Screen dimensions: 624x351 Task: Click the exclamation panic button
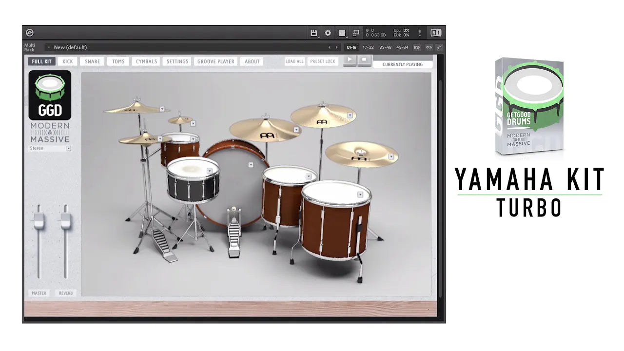click(420, 33)
